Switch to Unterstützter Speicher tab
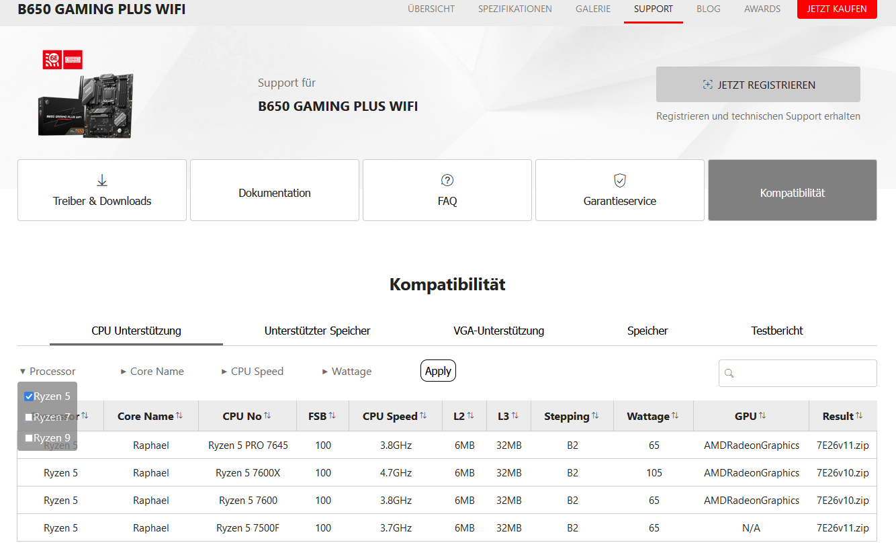The height and width of the screenshot is (555, 896). (317, 331)
